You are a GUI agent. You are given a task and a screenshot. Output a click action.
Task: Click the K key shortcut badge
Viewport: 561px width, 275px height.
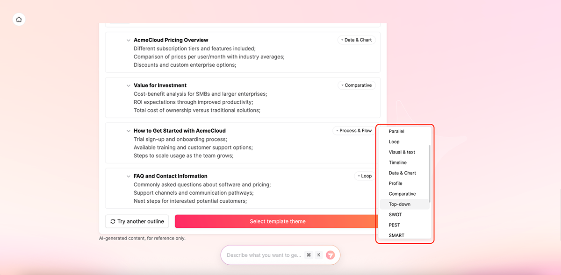tap(319, 255)
